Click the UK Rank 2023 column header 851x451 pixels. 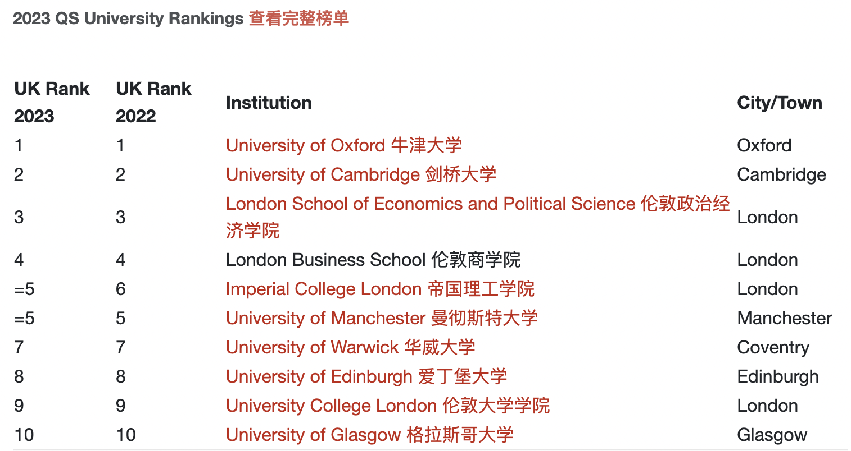(x=52, y=102)
